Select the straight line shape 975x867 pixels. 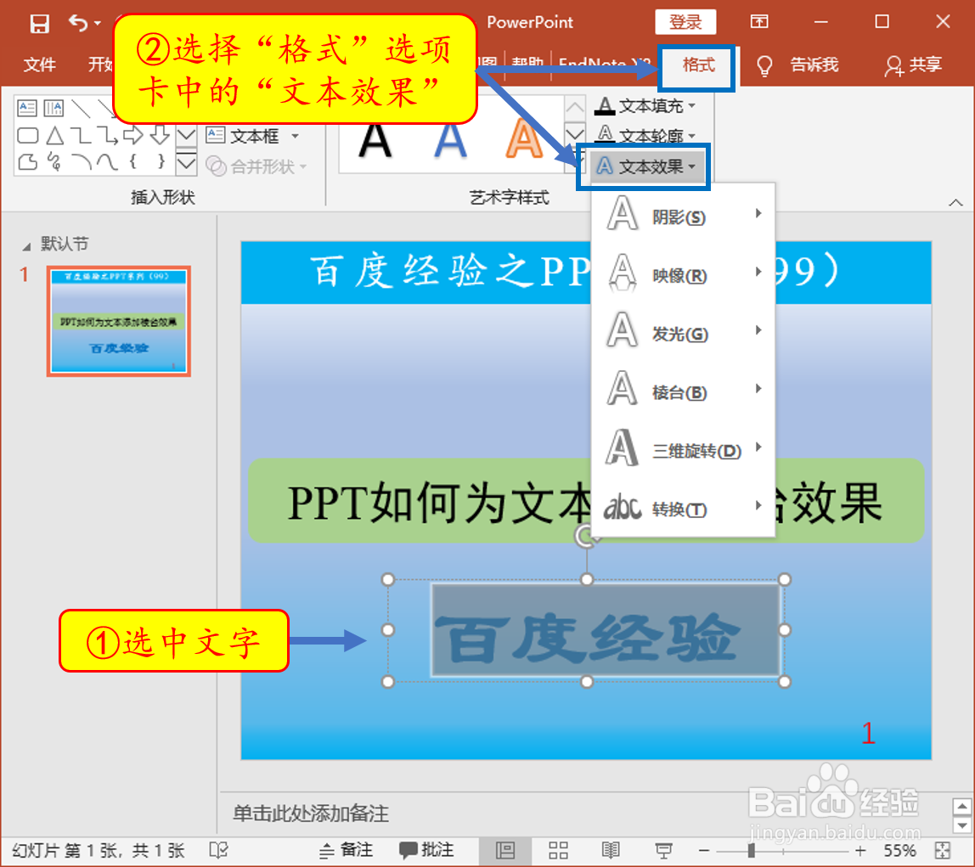[x=81, y=108]
